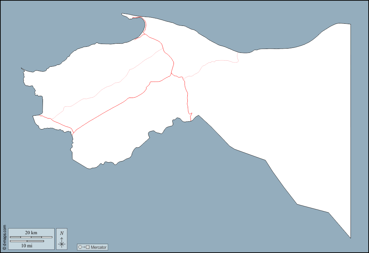Click the "10 mi" distance text
Image resolution: width=369 pixels, height=253 pixels.
click(27, 246)
